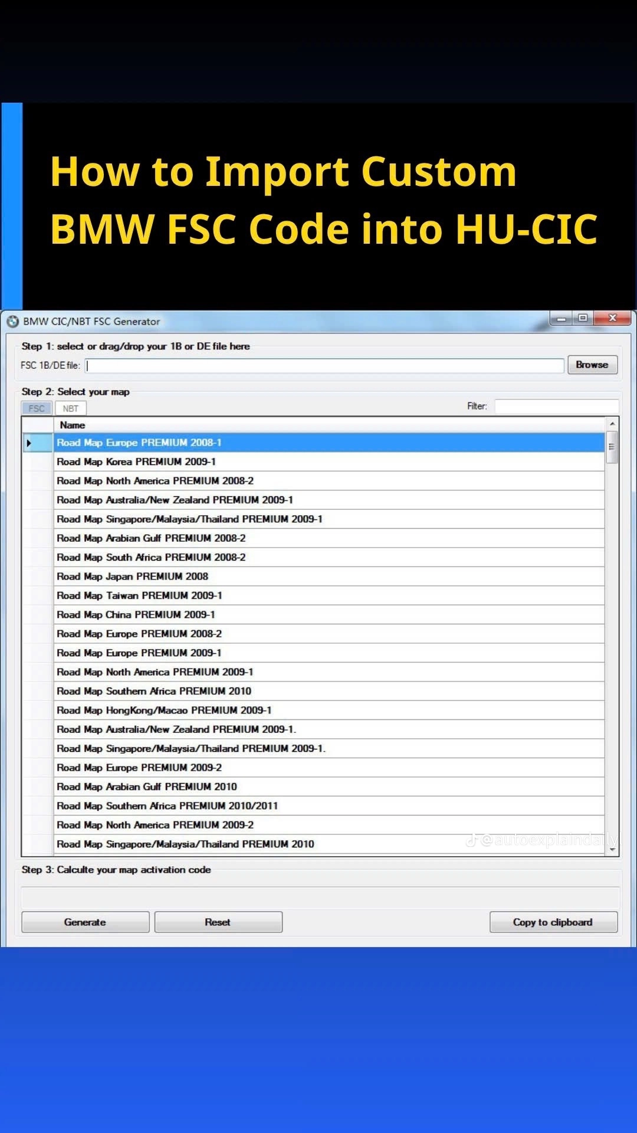637x1133 pixels.
Task: Select Road Map Japan PREMIUM 2008
Action: pos(329,577)
